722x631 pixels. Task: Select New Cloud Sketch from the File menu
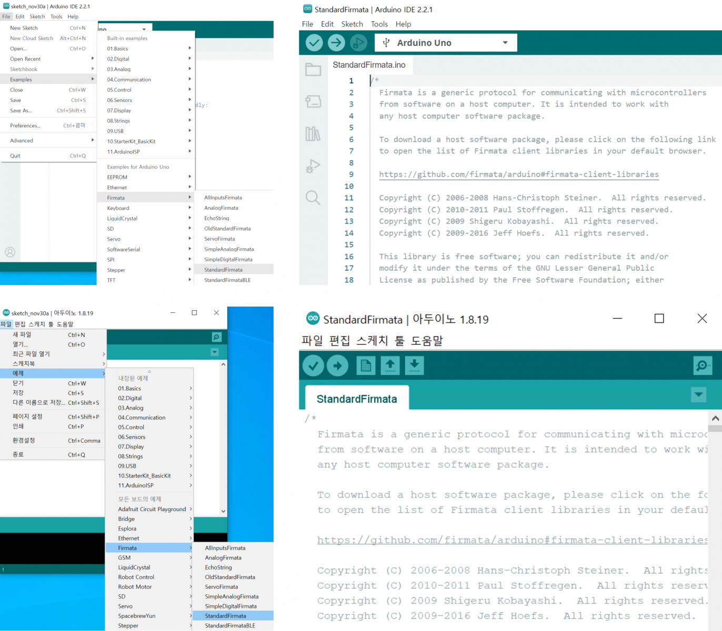32,38
